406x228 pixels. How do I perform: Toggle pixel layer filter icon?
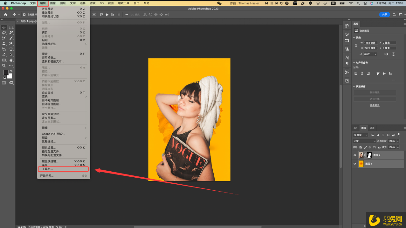(x=373, y=135)
